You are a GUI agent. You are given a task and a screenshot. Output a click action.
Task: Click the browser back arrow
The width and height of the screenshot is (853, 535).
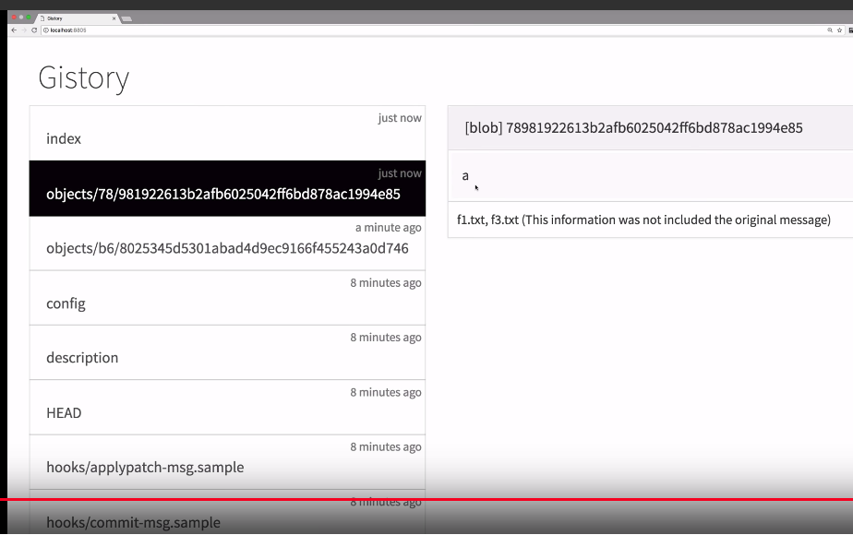coord(14,30)
